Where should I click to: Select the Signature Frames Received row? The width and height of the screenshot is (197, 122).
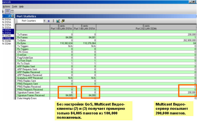click(x=106, y=95)
